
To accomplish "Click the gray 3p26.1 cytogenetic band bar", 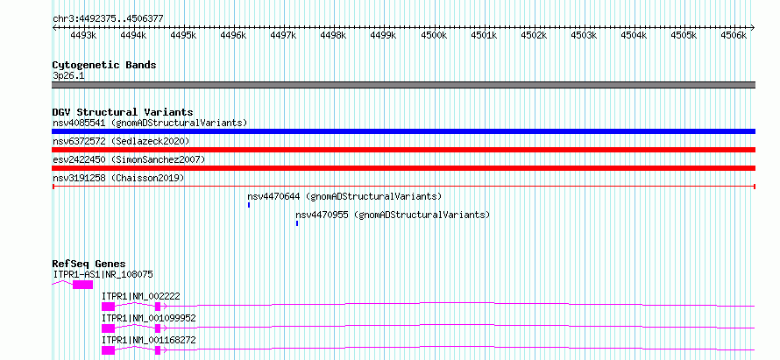I will click(403, 85).
